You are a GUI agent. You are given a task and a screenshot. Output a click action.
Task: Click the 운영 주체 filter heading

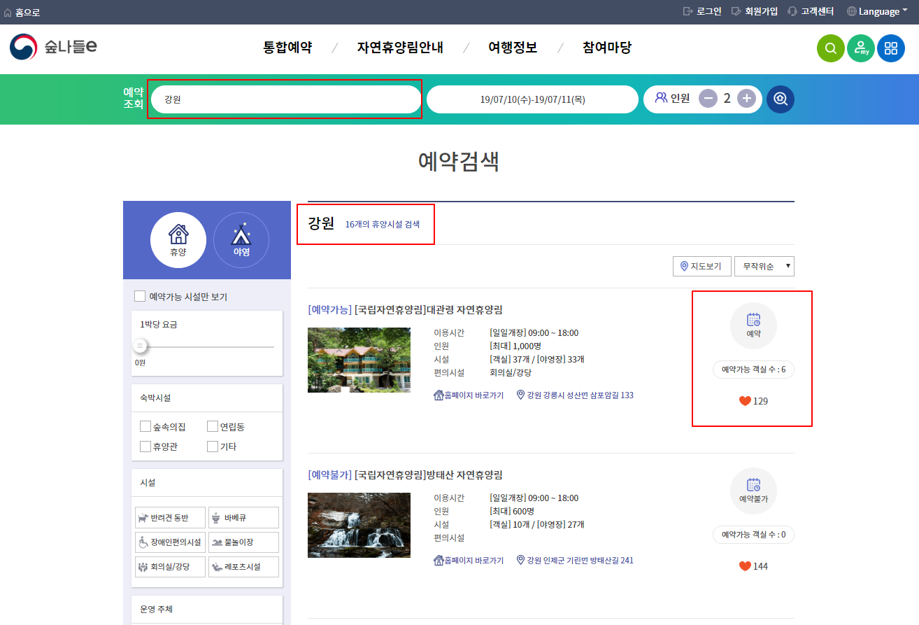point(156,610)
